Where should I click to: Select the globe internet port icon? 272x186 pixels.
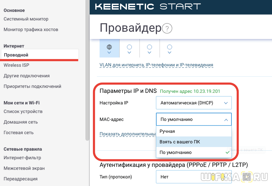[109, 49]
